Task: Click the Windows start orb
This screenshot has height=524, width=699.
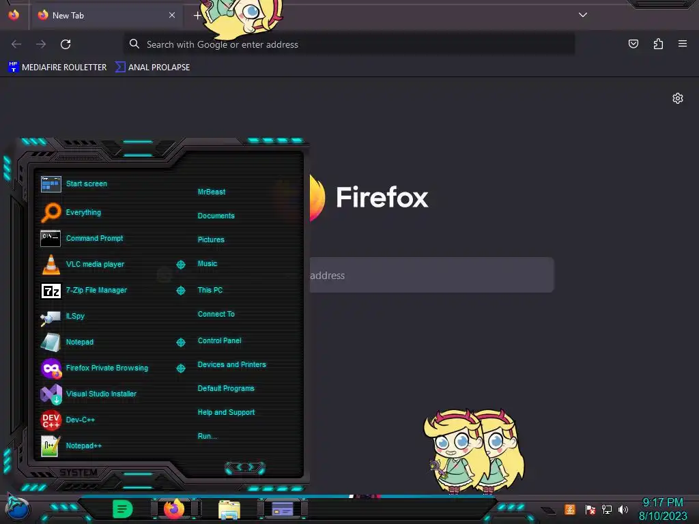Action: tap(18, 508)
